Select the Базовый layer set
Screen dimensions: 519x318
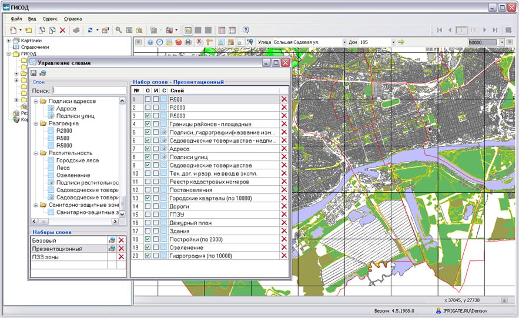(x=45, y=240)
